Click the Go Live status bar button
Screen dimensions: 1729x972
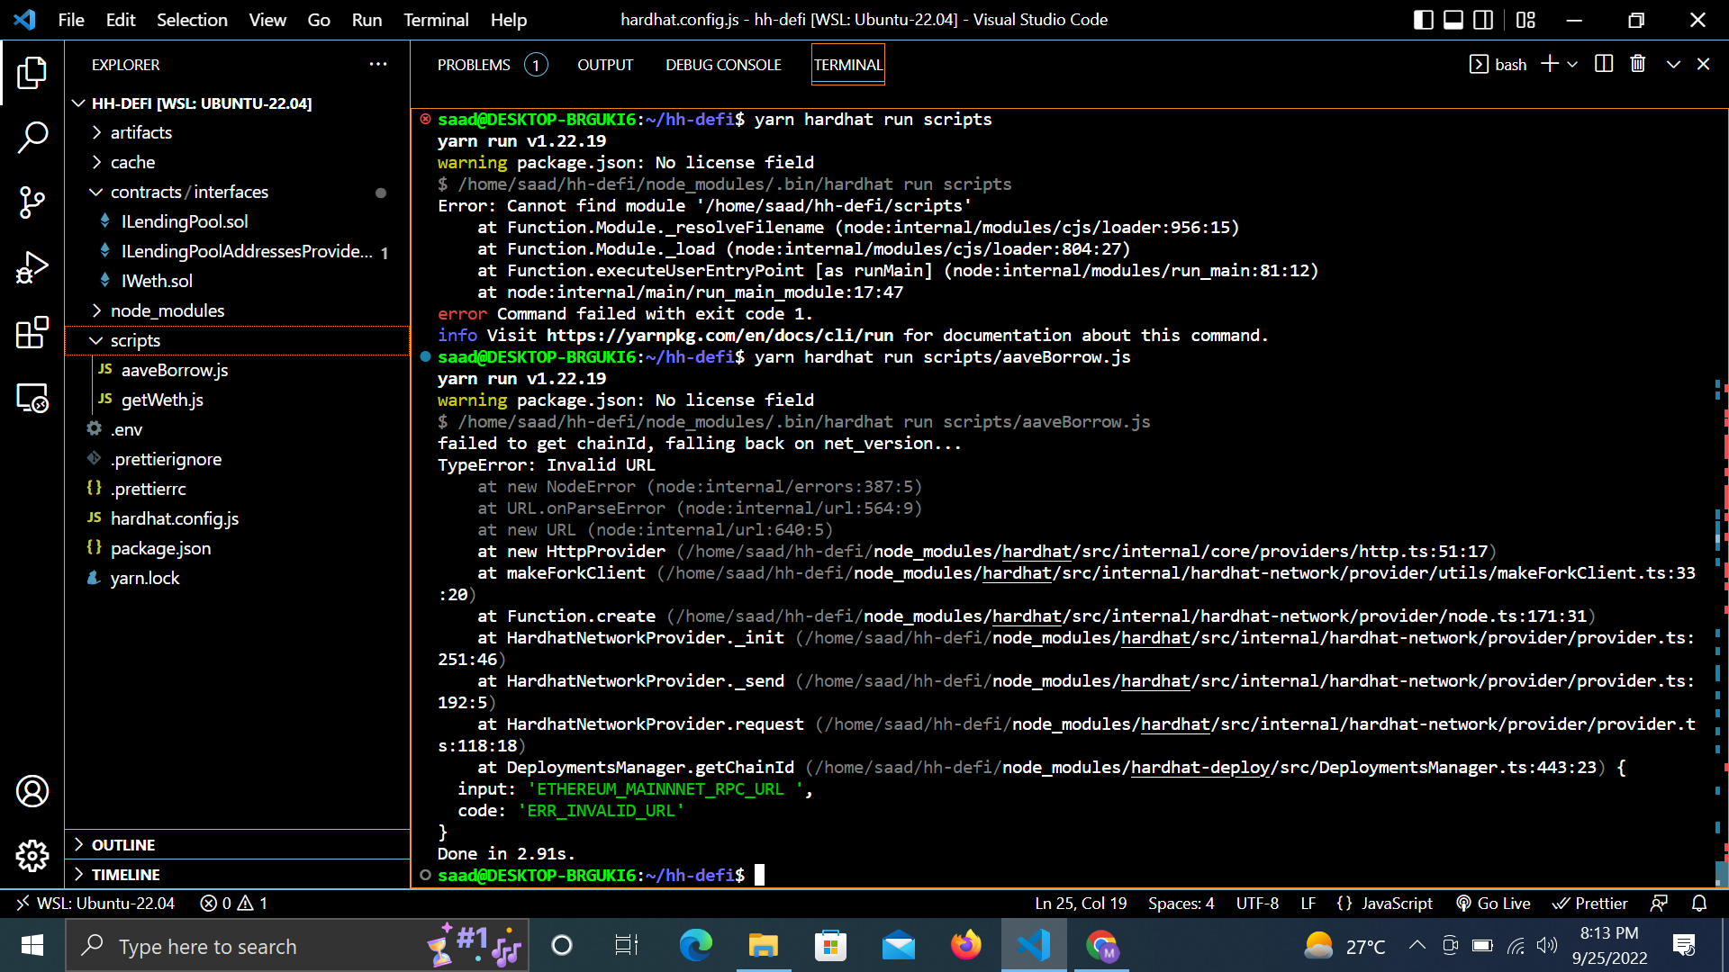[x=1493, y=903]
